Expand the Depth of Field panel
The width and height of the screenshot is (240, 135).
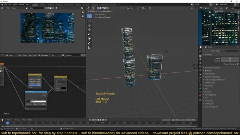pos(209,74)
